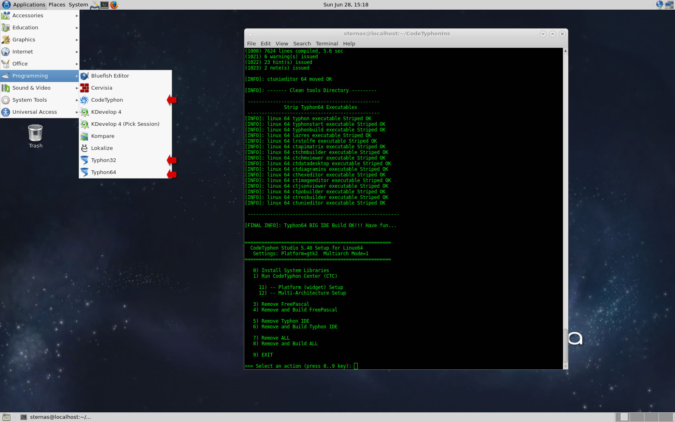Click the text '1) Run CodeTyphon Center (CTC)'
675x422 pixels.
coord(295,276)
